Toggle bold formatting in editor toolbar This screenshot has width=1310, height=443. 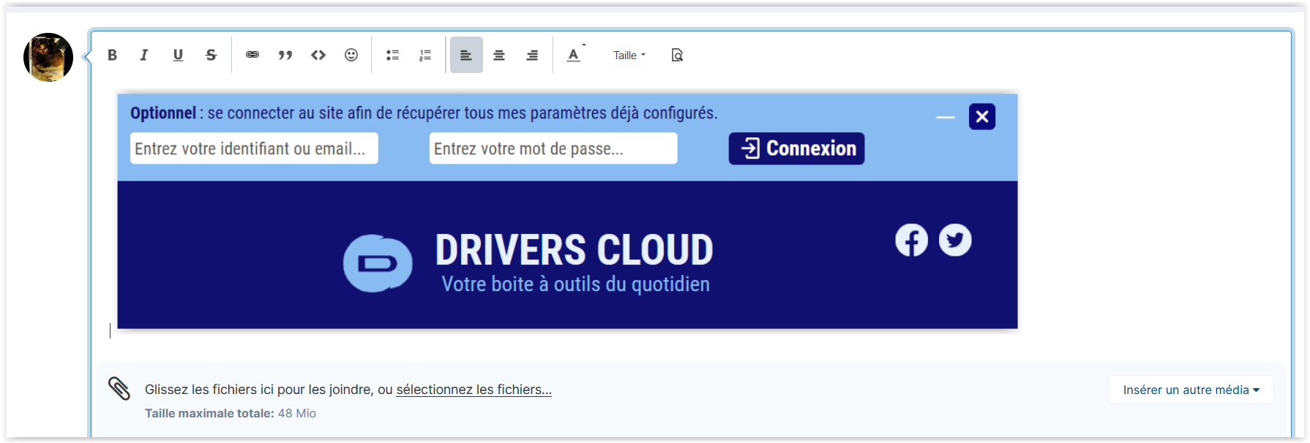(112, 55)
